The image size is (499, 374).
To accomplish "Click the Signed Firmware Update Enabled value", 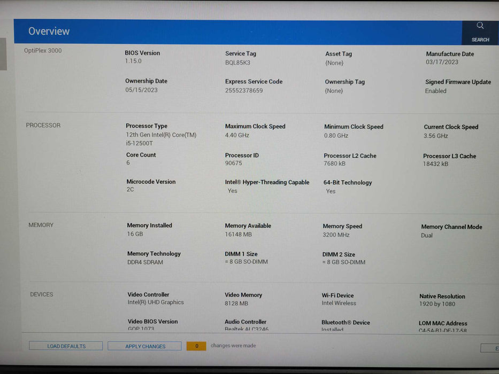I will pyautogui.click(x=435, y=91).
